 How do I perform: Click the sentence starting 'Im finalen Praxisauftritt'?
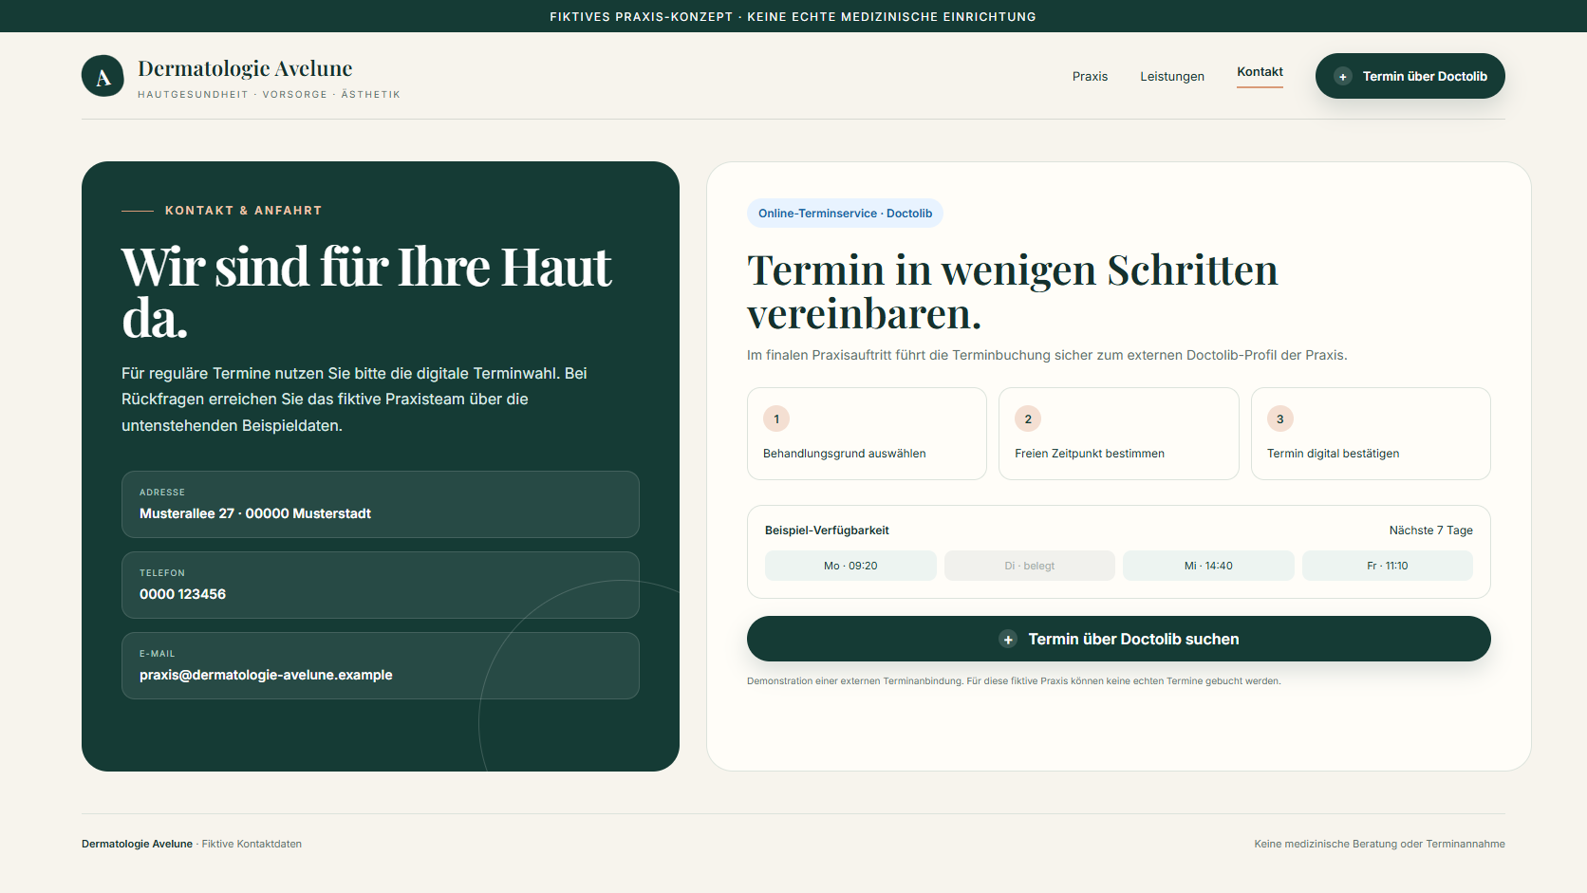click(1047, 355)
